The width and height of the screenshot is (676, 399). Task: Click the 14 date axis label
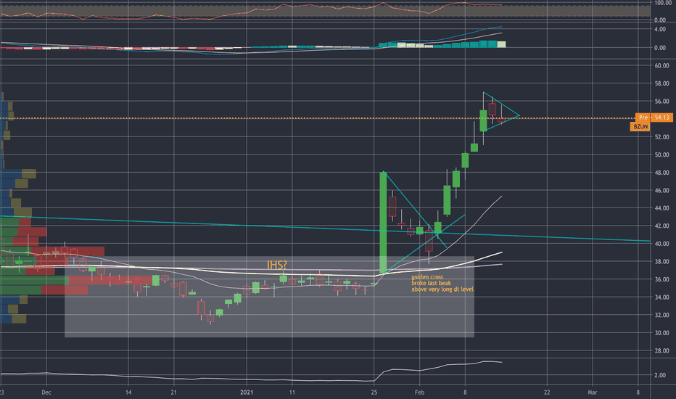tap(128, 392)
